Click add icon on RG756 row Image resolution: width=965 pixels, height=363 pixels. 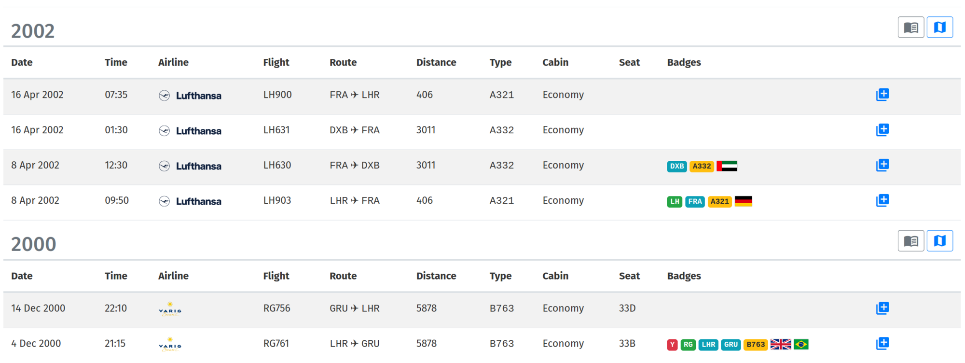coord(882,308)
